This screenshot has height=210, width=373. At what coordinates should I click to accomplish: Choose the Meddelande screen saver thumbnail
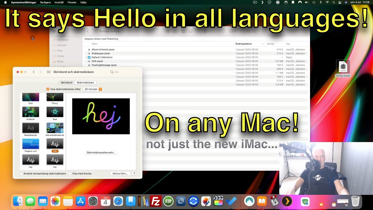coord(31,128)
